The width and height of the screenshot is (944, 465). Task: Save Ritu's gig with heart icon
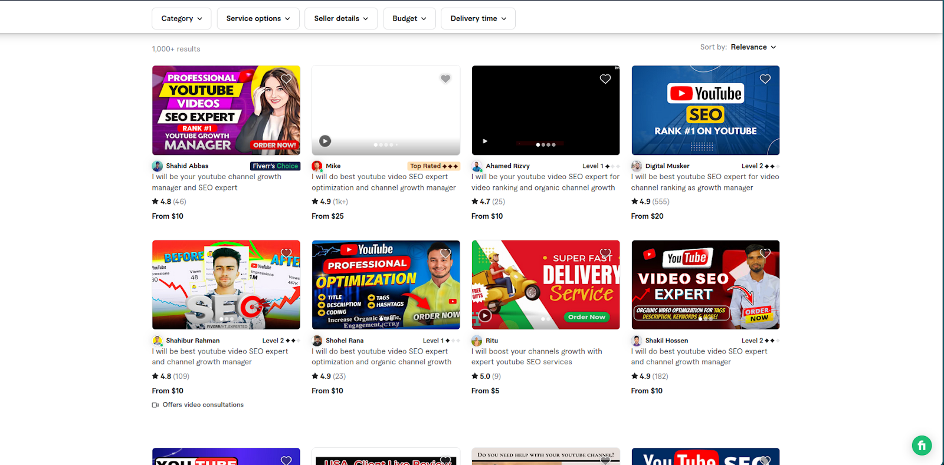[605, 253]
